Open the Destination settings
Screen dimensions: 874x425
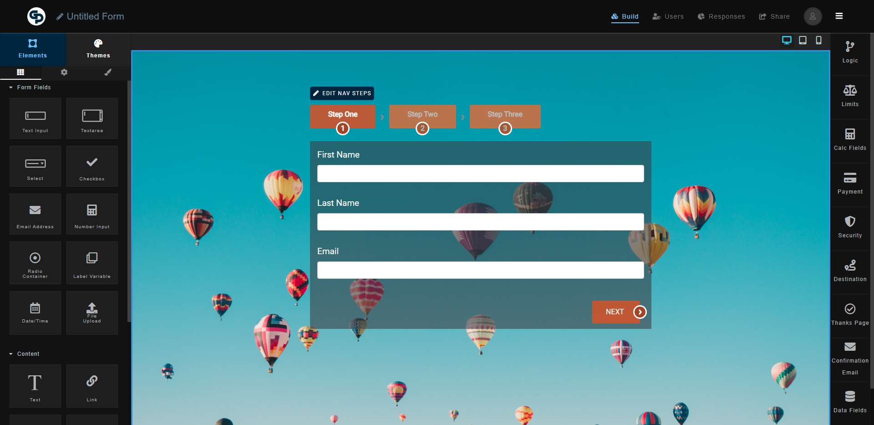850,271
